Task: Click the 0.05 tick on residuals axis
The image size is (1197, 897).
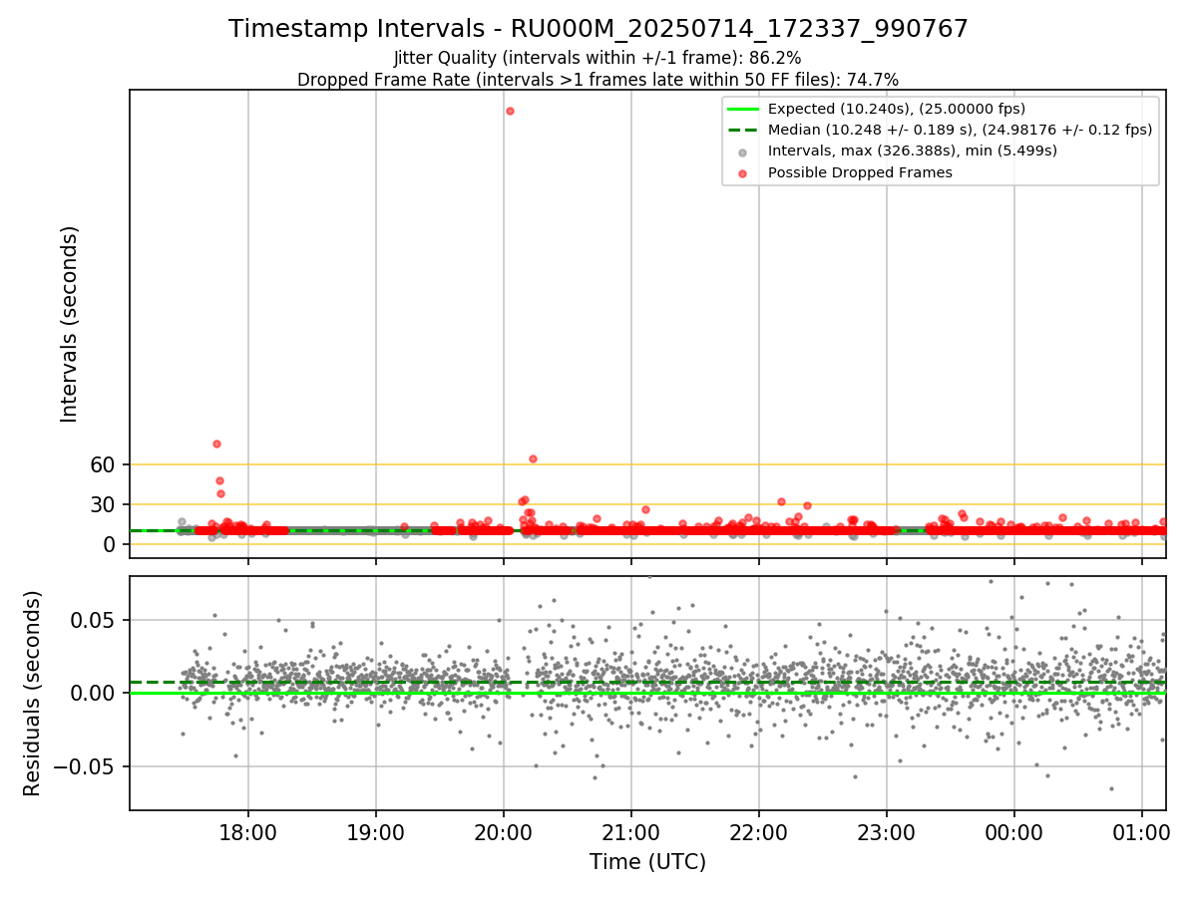Action: 95,620
